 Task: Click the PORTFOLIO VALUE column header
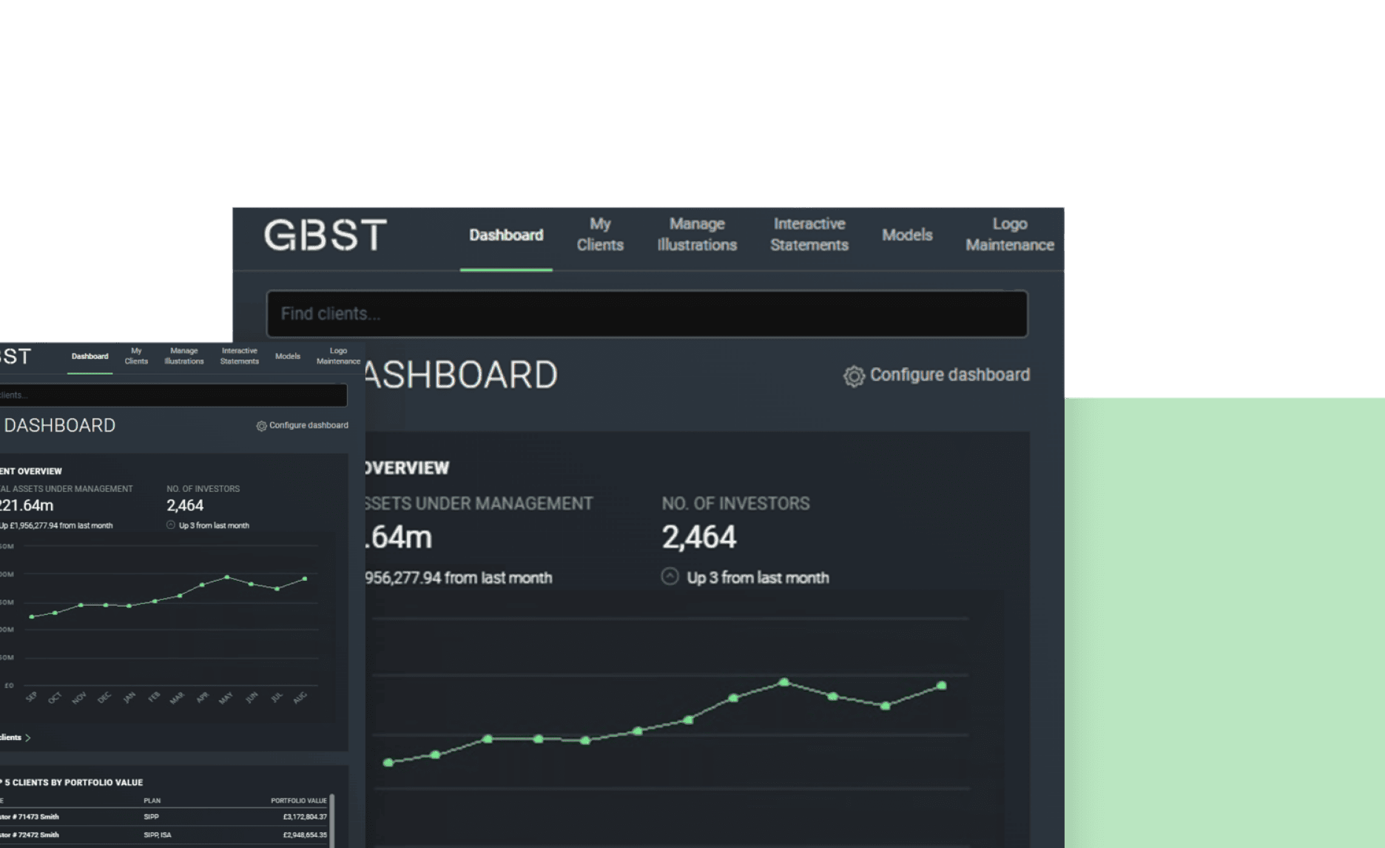point(299,801)
